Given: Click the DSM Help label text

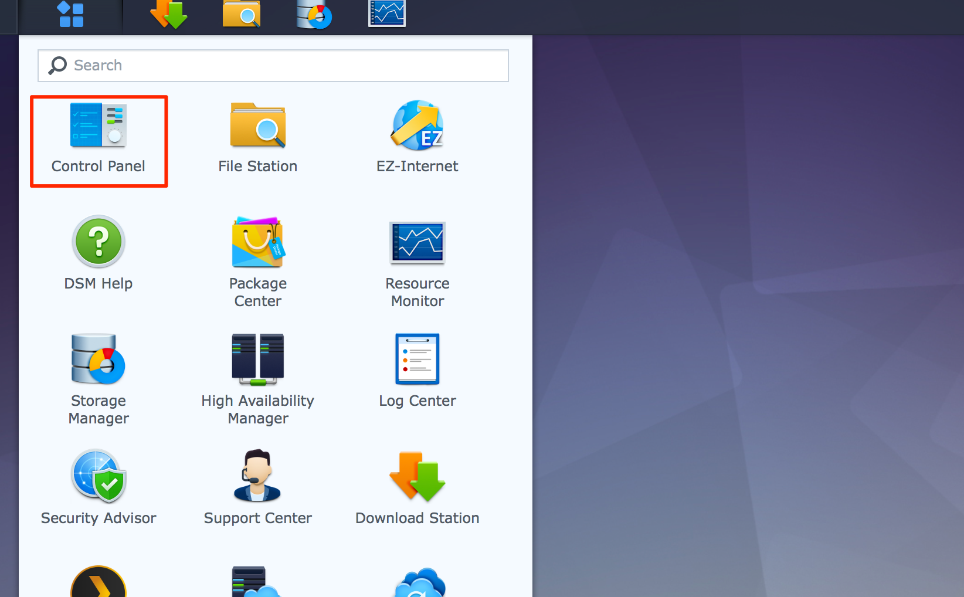Looking at the screenshot, I should tap(99, 283).
